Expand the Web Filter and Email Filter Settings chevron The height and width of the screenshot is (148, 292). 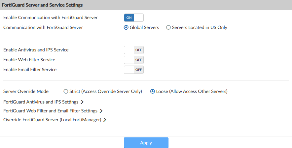click(101, 111)
